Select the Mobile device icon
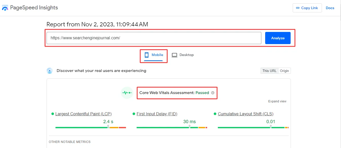Image resolution: width=341 pixels, height=148 pixels. (x=146, y=55)
